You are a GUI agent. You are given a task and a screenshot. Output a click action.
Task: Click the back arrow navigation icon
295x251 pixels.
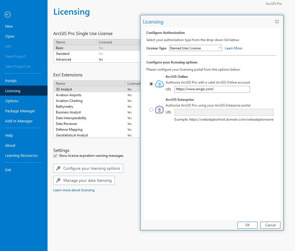[x=7, y=14]
